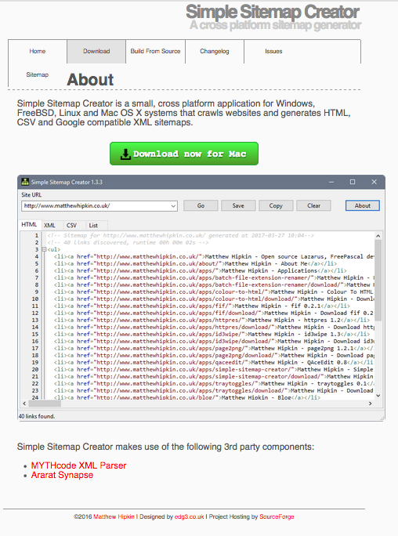Go to Build From Source page
Viewport: 398px width, 536px height.
(x=155, y=51)
